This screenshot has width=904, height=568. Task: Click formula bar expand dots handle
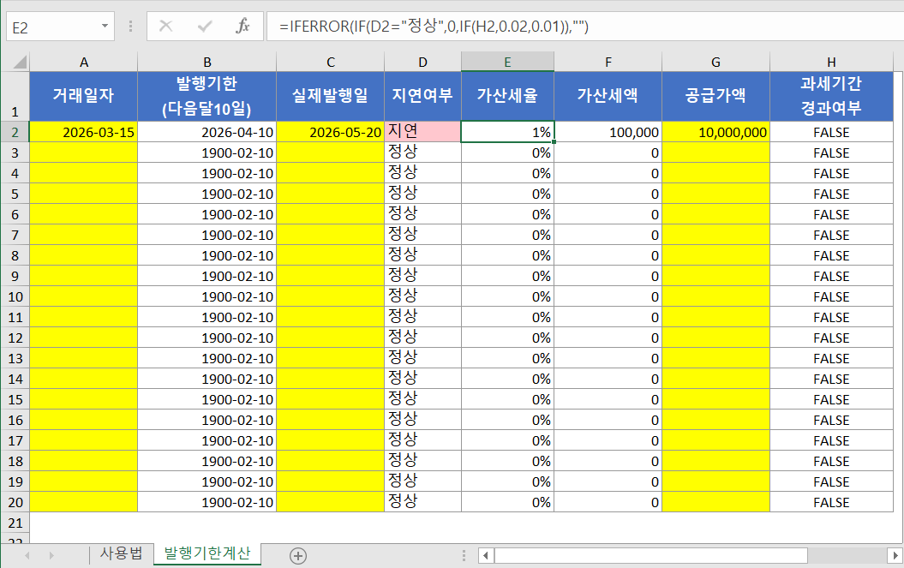(131, 26)
